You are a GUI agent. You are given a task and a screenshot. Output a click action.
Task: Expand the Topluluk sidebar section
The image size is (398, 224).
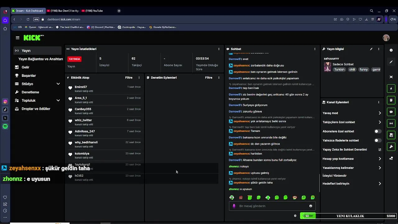pos(58,100)
